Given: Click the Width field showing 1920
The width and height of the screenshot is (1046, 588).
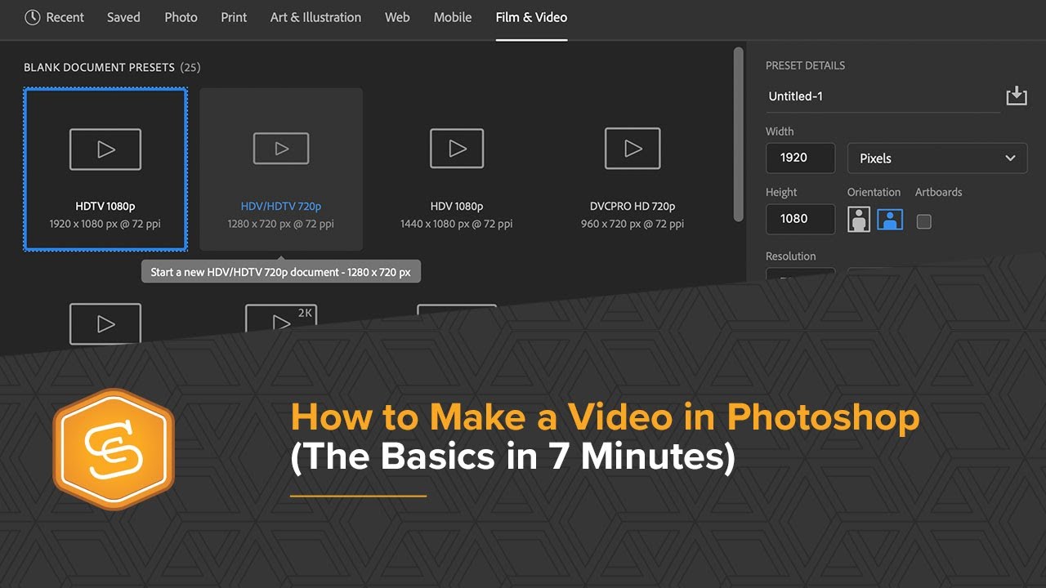Looking at the screenshot, I should point(800,158).
